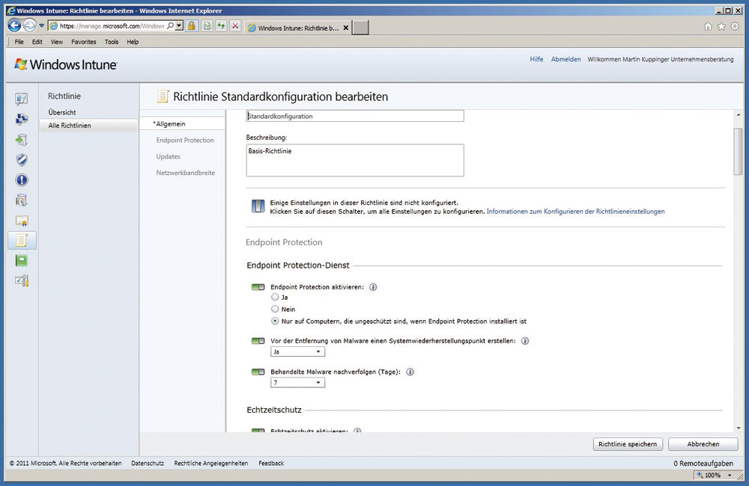Open the Rechtliche Angelegenheiten footer link
Viewport: 749px width, 486px height.
point(211,463)
